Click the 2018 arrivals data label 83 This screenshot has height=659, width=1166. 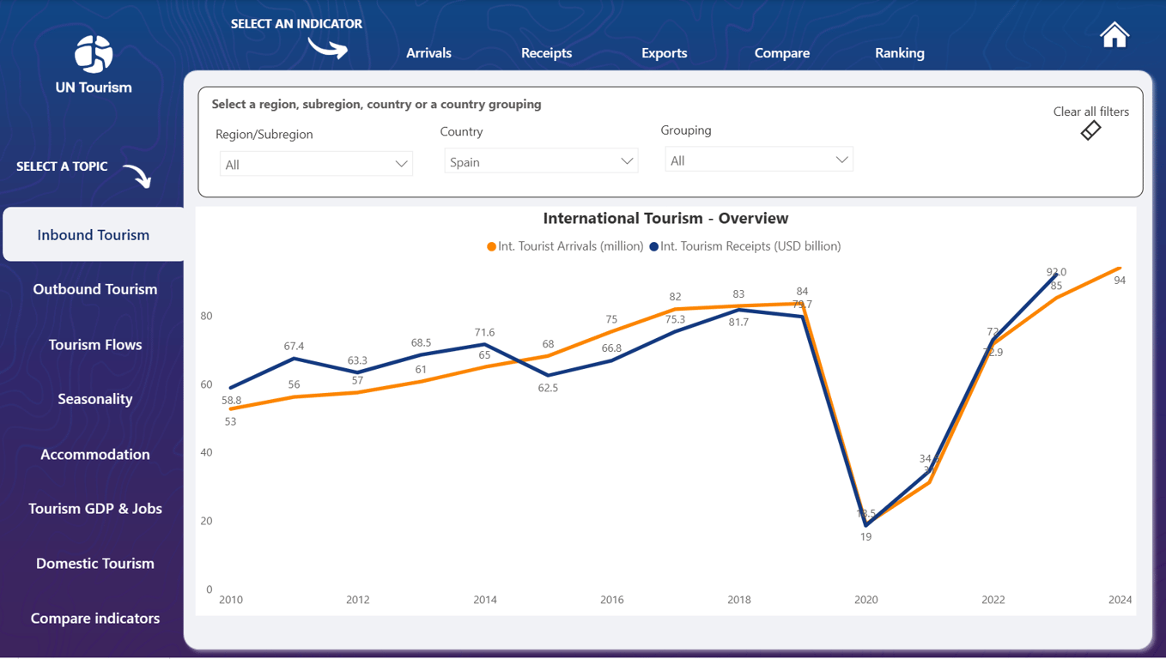coord(738,293)
